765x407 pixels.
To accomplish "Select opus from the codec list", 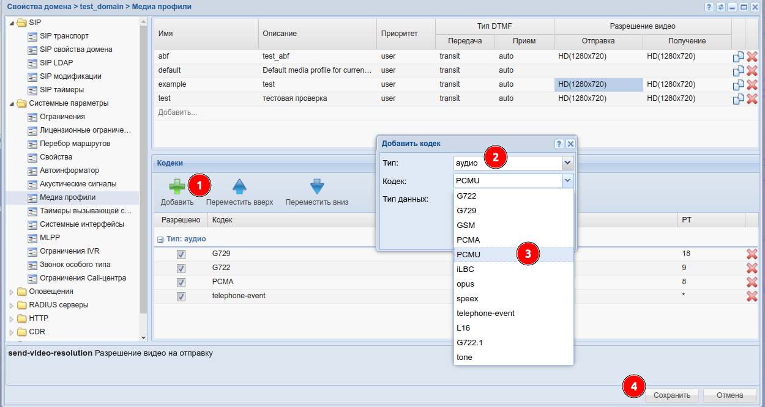I will coord(466,284).
